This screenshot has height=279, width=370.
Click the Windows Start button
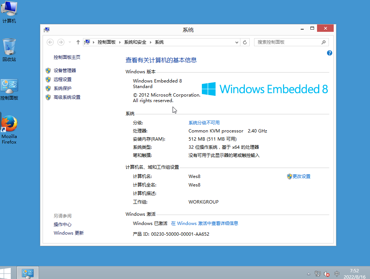[6, 273]
